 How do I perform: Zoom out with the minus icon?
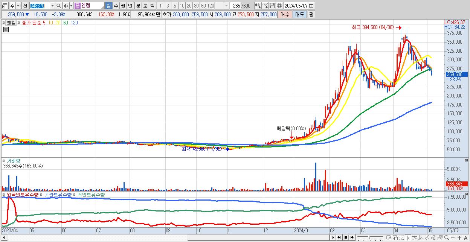[453, 238]
